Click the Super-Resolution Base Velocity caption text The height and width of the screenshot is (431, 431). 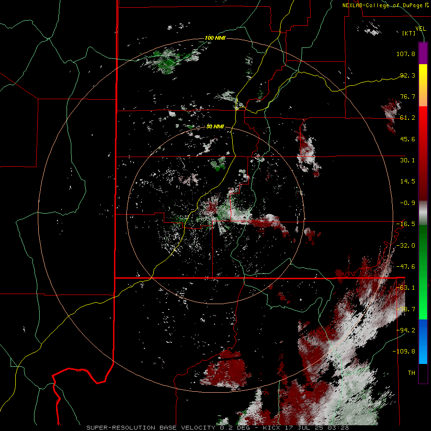[217, 428]
